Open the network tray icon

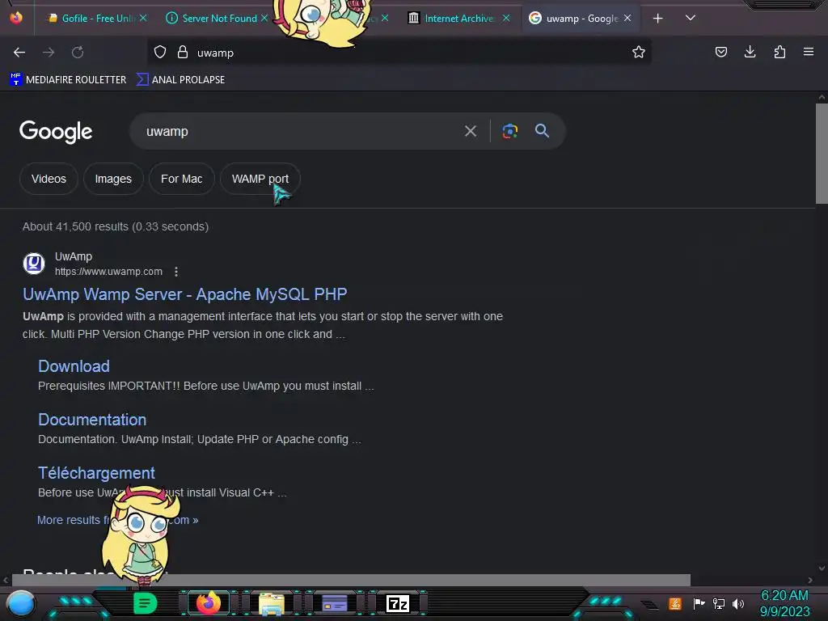719,603
